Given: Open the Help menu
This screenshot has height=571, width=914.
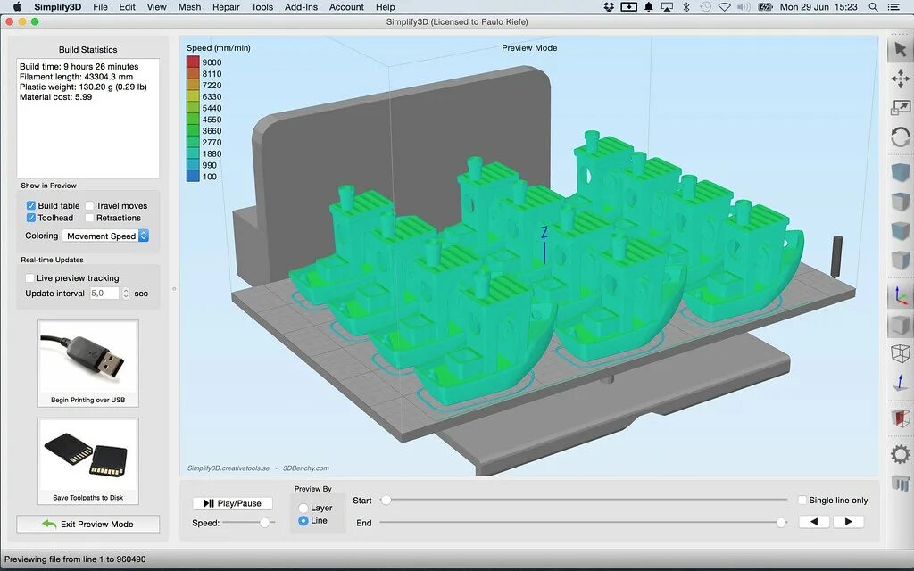Looking at the screenshot, I should point(386,7).
